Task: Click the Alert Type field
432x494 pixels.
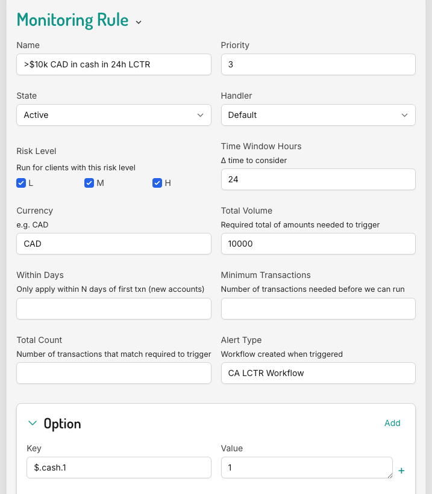Action: coord(318,373)
